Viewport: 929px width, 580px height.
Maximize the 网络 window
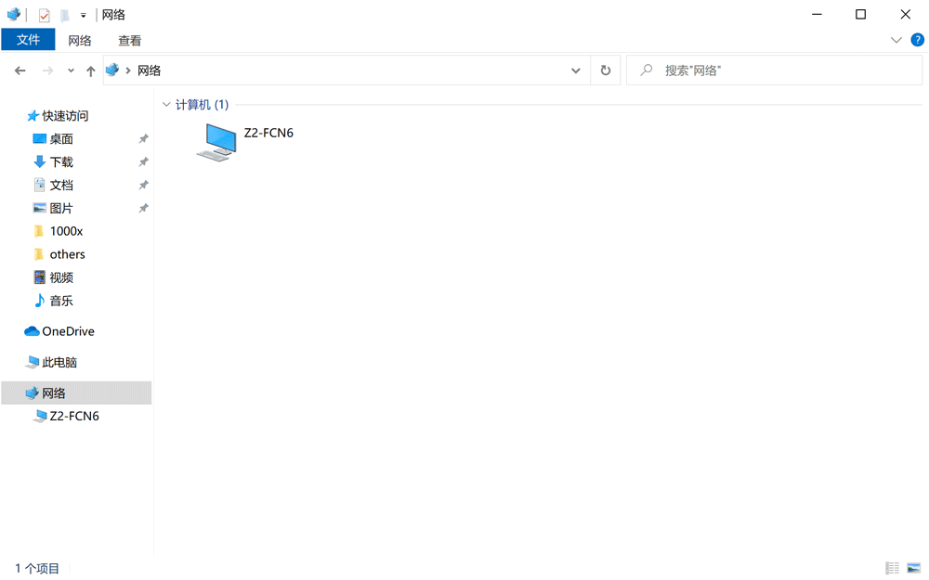coord(860,14)
